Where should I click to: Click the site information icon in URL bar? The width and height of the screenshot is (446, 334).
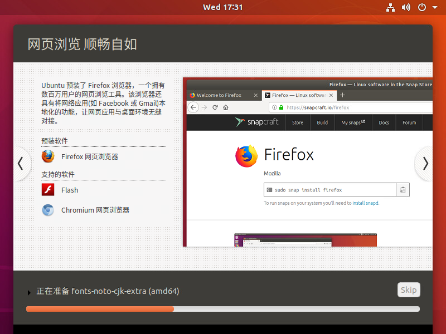(274, 107)
